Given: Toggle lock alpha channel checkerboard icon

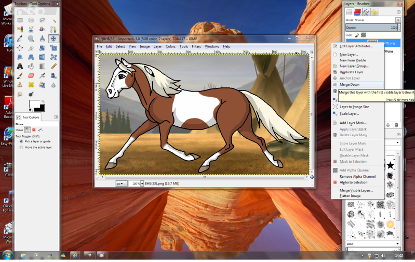Looking at the screenshot, I should pyautogui.click(x=364, y=35).
